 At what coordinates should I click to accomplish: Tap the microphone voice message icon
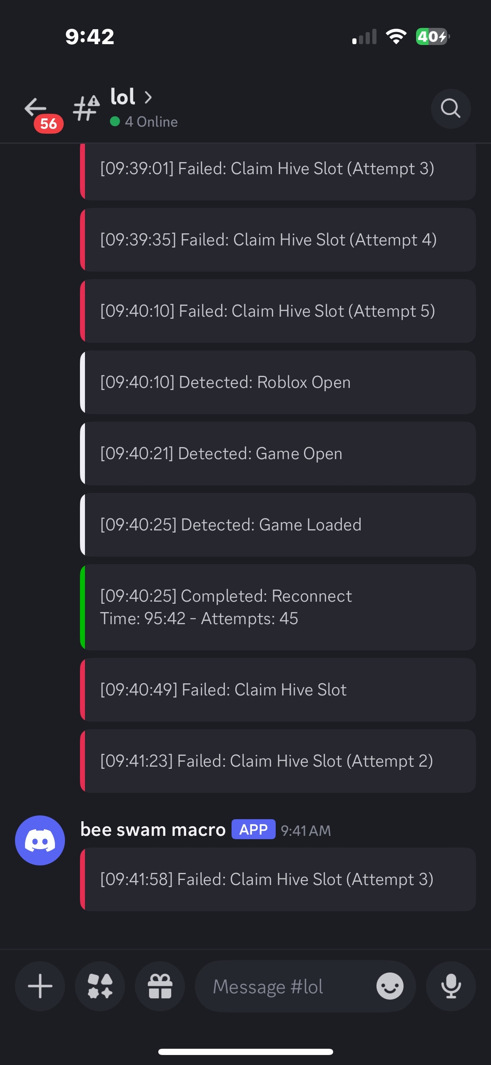[451, 986]
